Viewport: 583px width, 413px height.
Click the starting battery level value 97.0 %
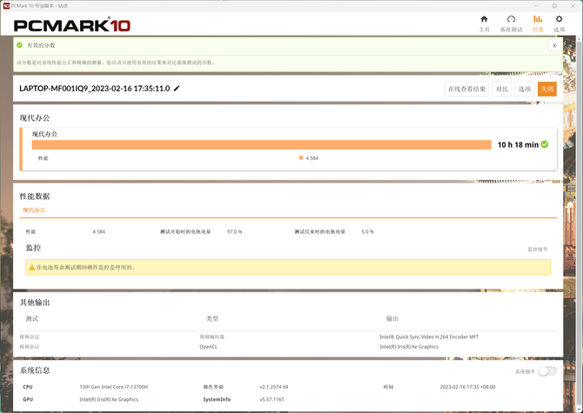pyautogui.click(x=234, y=232)
